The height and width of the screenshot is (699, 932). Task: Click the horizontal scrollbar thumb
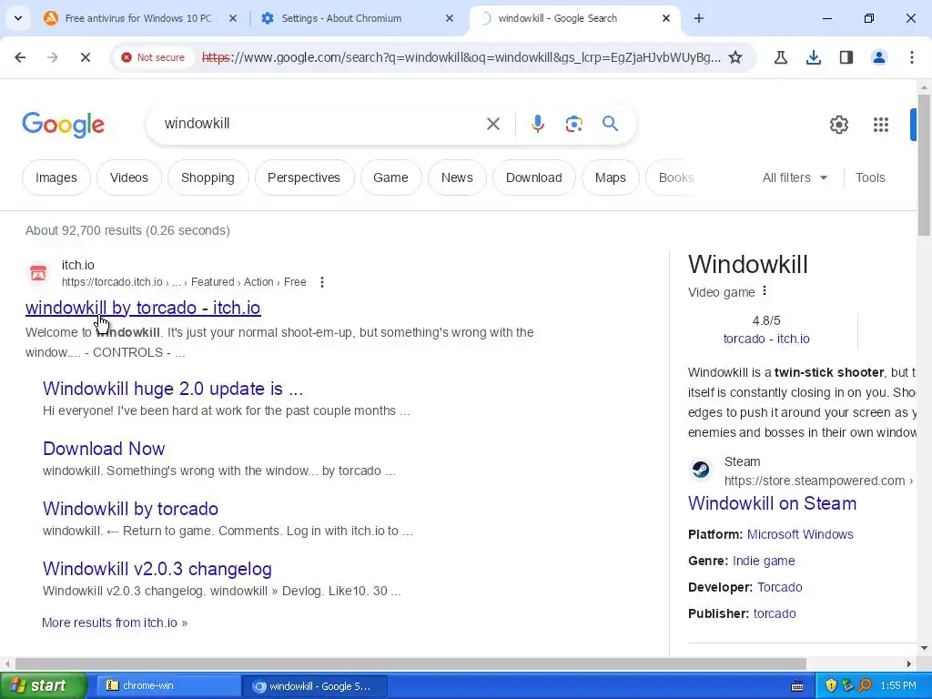tap(410, 664)
